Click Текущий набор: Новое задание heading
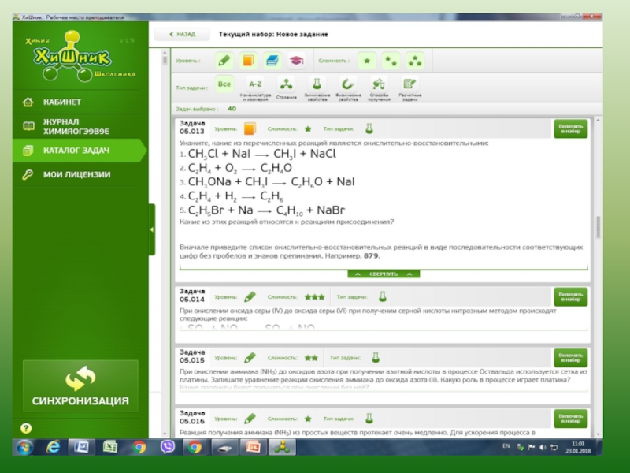The width and height of the screenshot is (630, 473). 273,34
